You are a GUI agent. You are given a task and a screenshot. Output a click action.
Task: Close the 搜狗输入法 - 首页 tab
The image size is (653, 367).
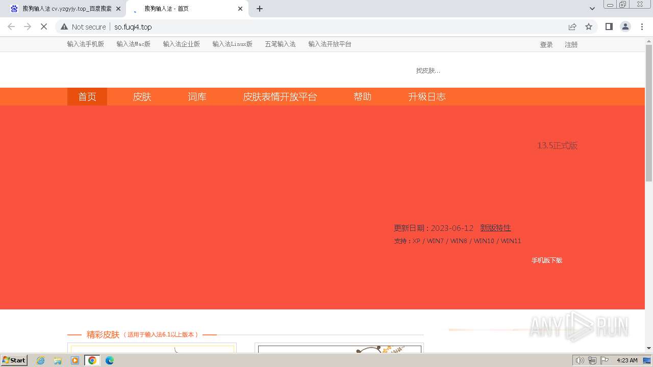tap(241, 9)
